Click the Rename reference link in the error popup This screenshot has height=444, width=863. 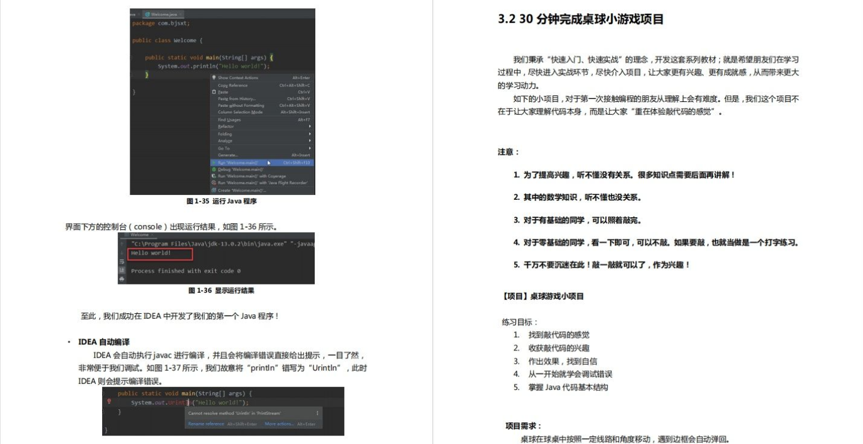pyautogui.click(x=206, y=423)
